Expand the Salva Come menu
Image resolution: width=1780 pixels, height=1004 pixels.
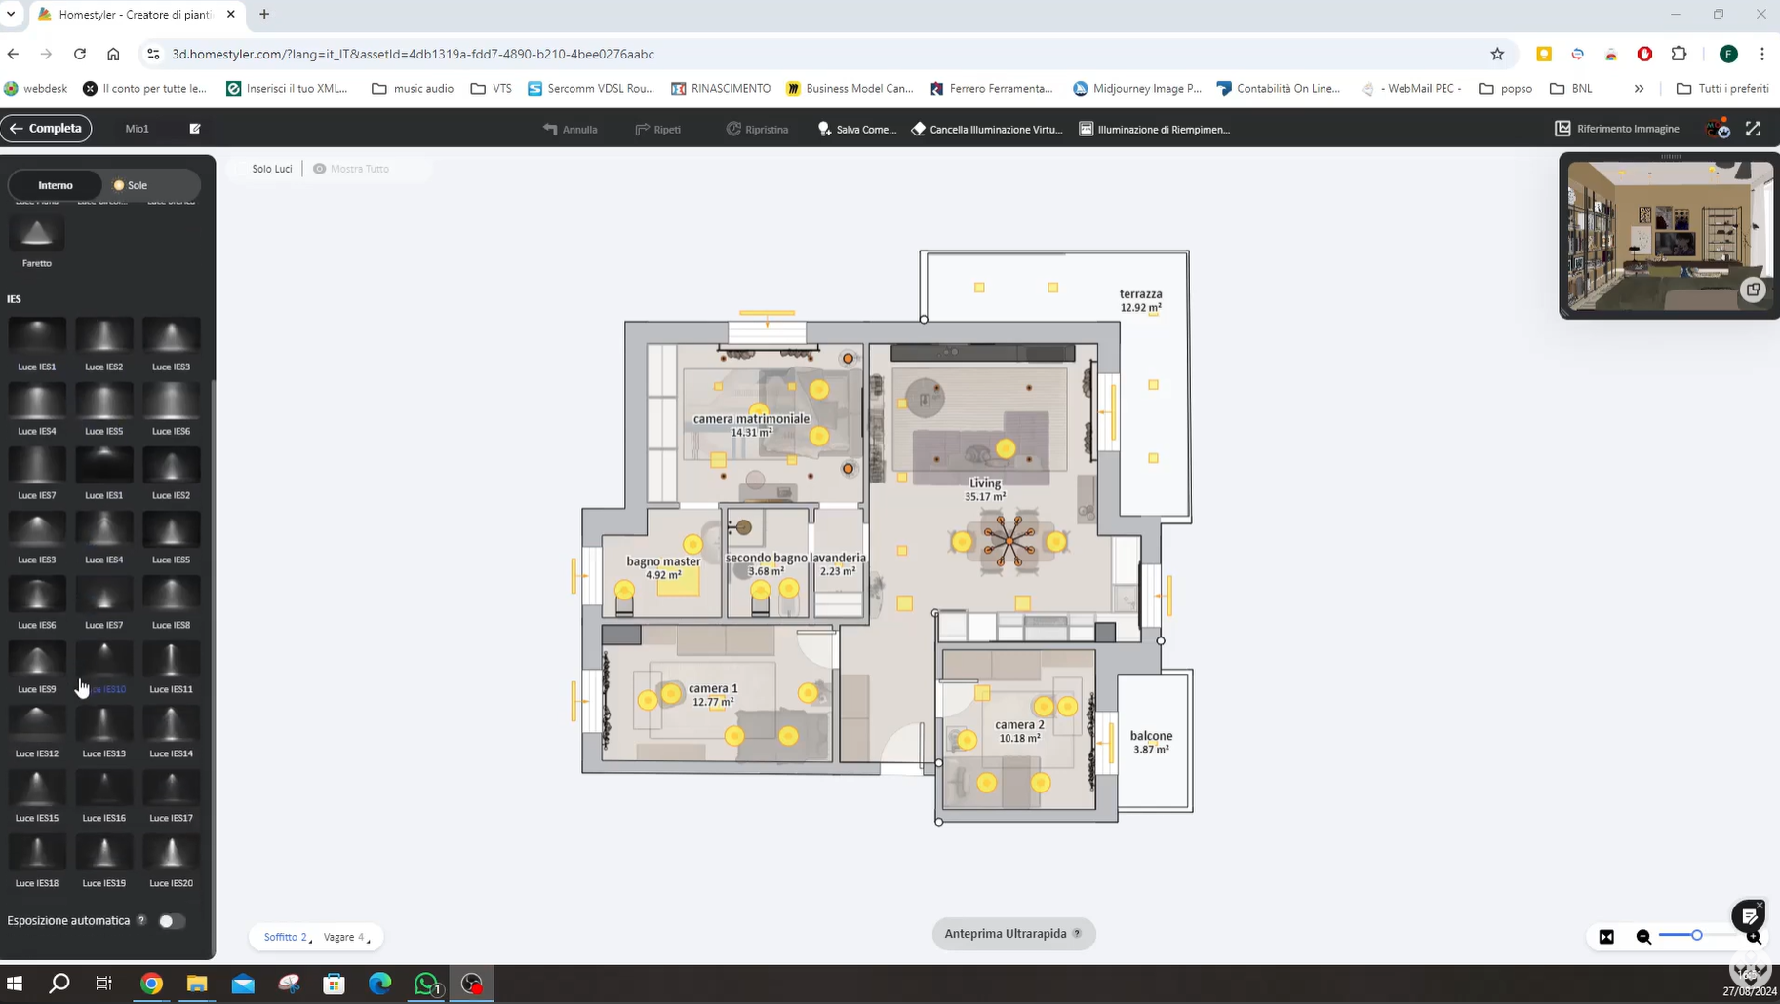tap(856, 129)
